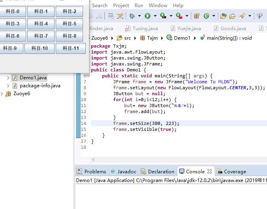The image size is (267, 209).
Task: Click the rightmost gray pin toolbar icon
Action: tap(260, 16)
